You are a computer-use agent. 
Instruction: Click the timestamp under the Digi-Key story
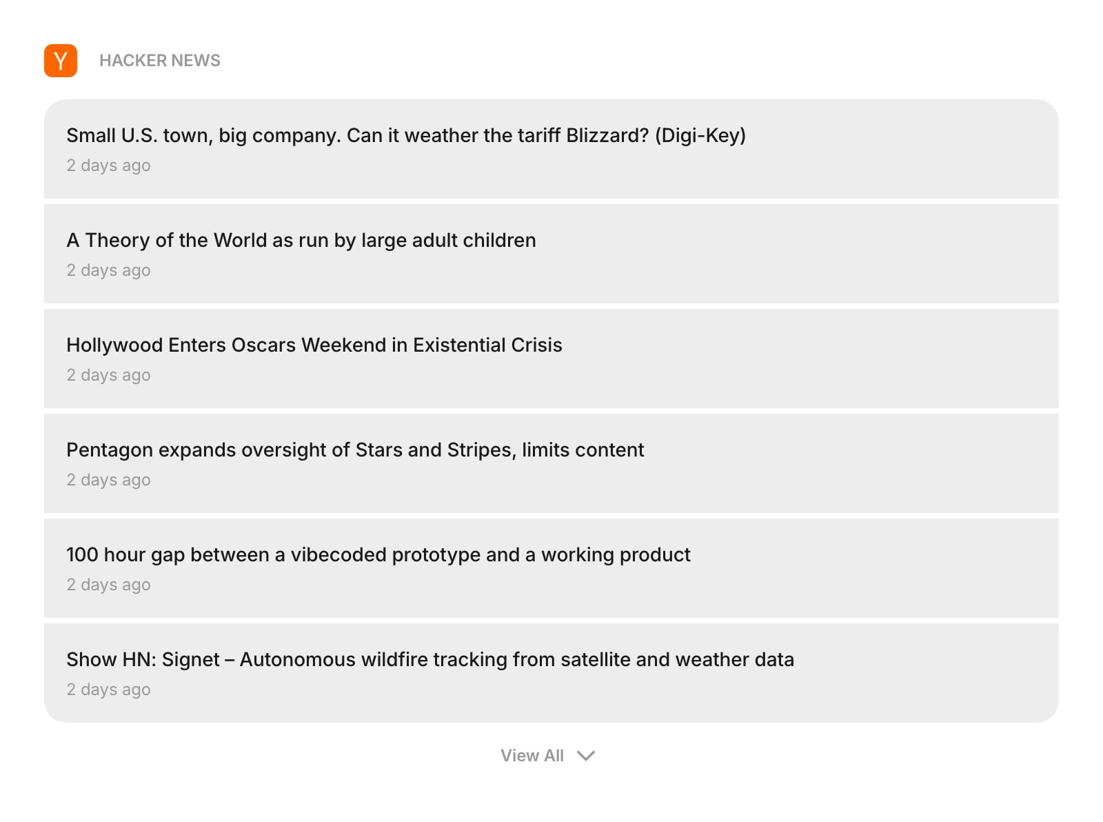coord(108,166)
